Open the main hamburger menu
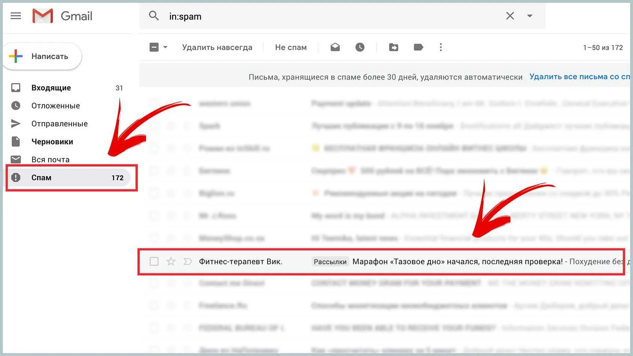633x356 pixels. coord(16,16)
